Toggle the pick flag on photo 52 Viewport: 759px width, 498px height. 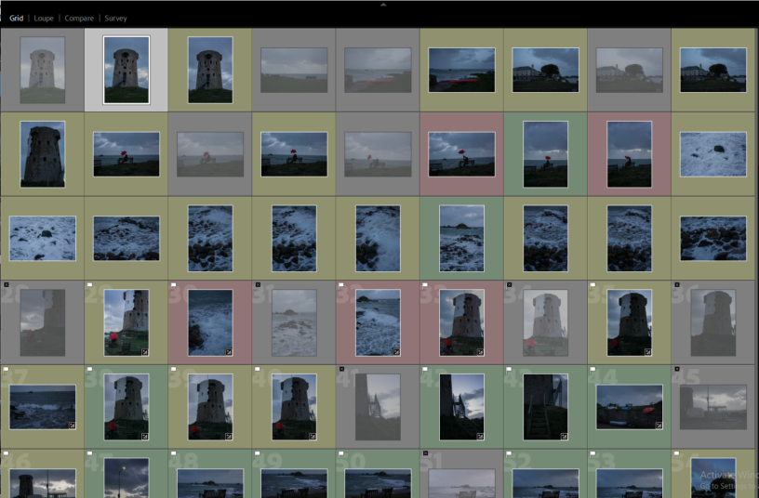coord(509,453)
